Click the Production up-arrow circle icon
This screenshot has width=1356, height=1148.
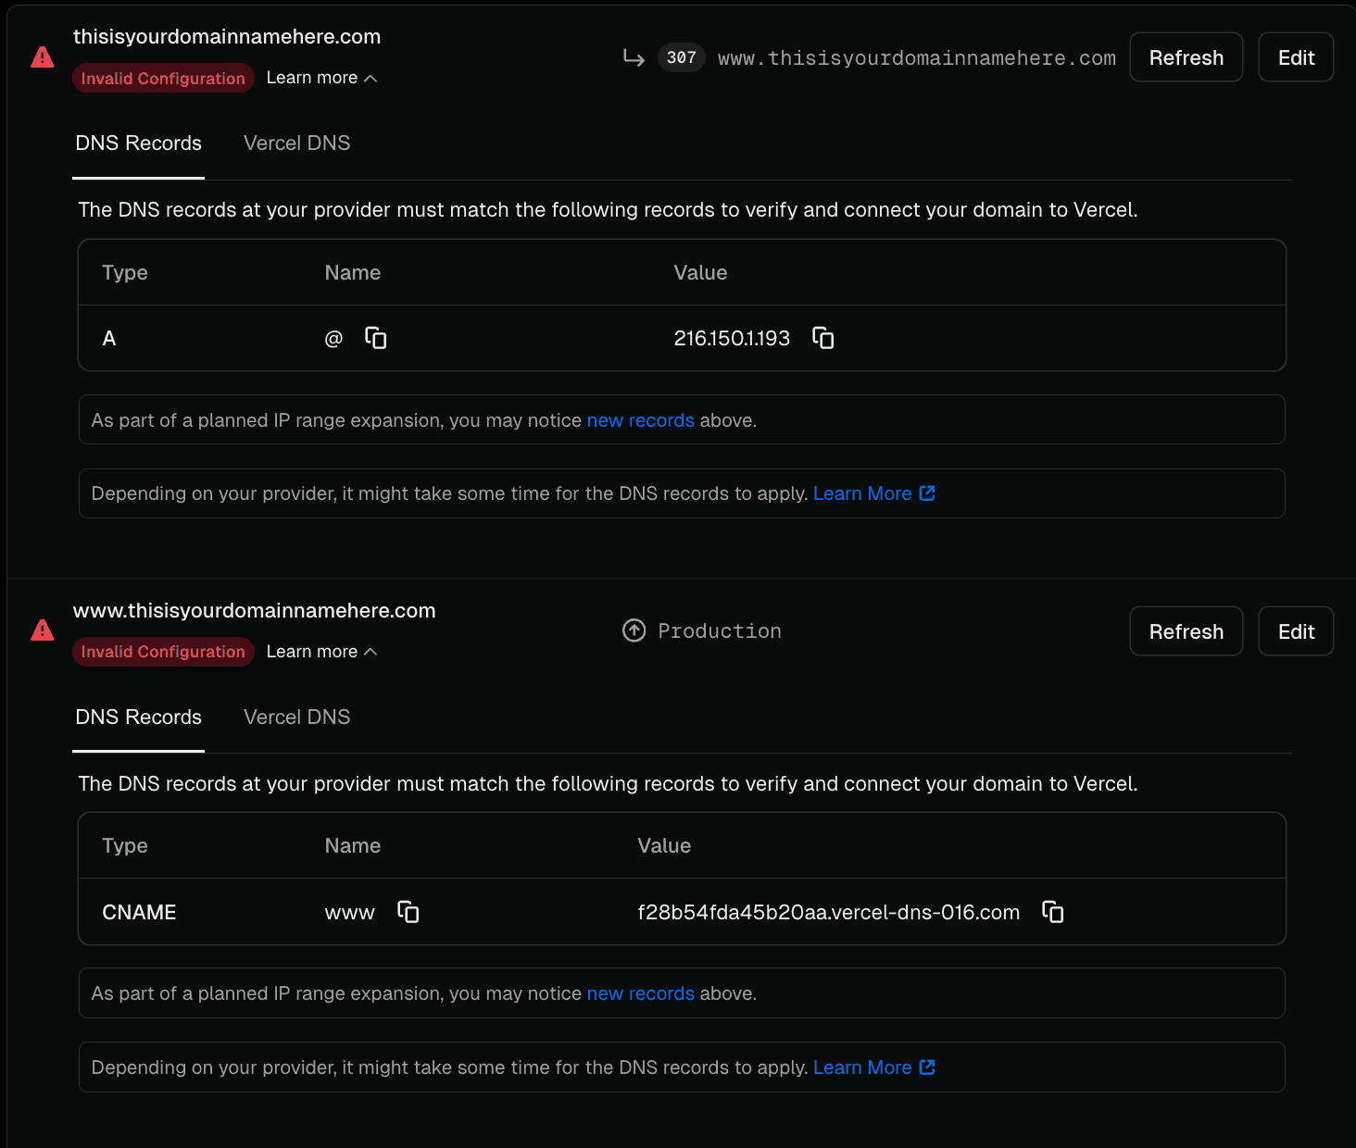(x=634, y=630)
